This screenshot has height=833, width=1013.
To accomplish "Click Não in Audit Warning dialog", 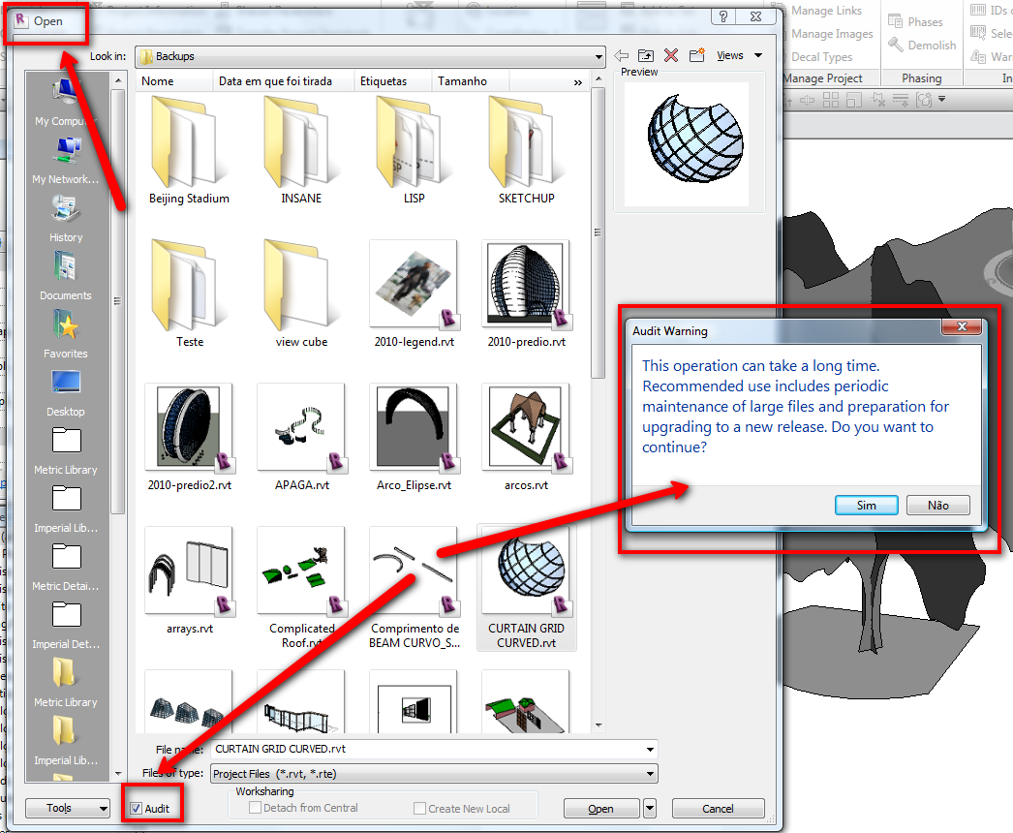I will pos(938,506).
